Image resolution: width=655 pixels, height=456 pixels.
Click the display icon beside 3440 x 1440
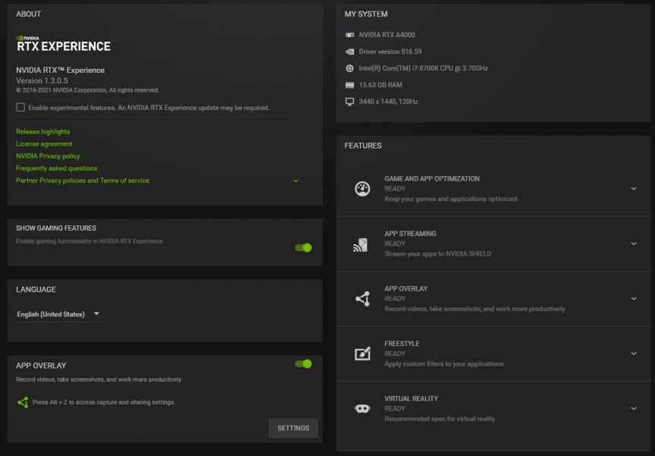tap(349, 101)
